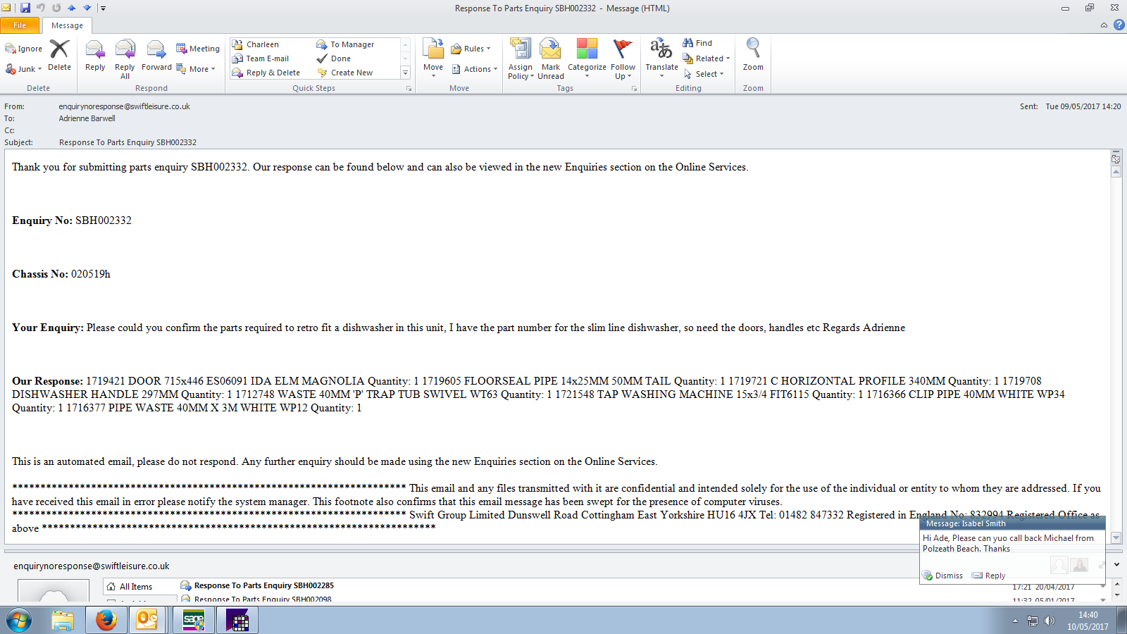Select the Message ribbon tab
Screen dimensions: 1127x634
pyautogui.click(x=67, y=25)
